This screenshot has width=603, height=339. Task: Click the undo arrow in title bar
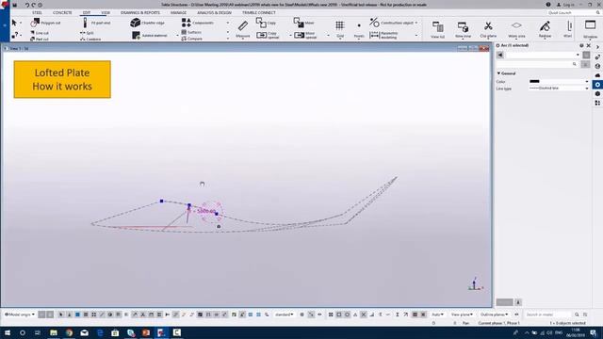27,5
